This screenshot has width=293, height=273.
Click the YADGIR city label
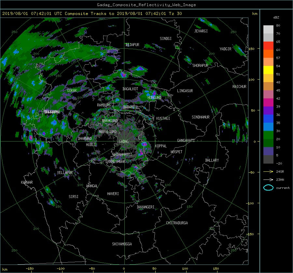point(225,49)
